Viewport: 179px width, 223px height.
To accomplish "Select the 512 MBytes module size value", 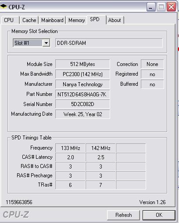I will pos(82,64).
